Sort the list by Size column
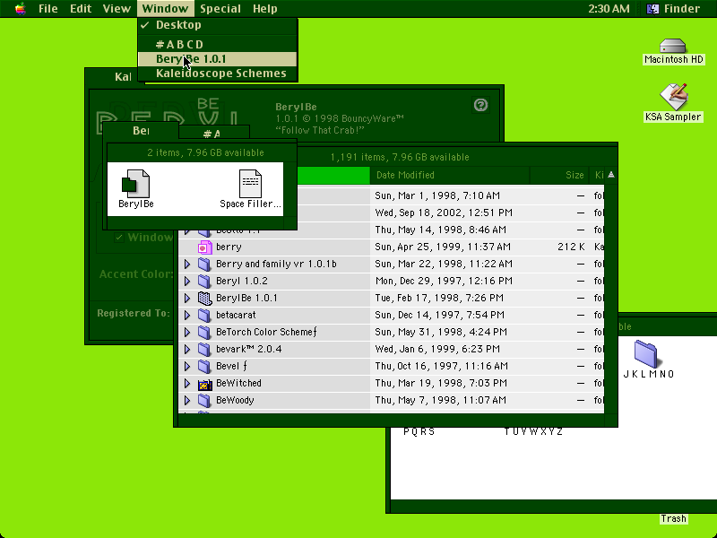Image resolution: width=717 pixels, height=538 pixels. click(559, 175)
